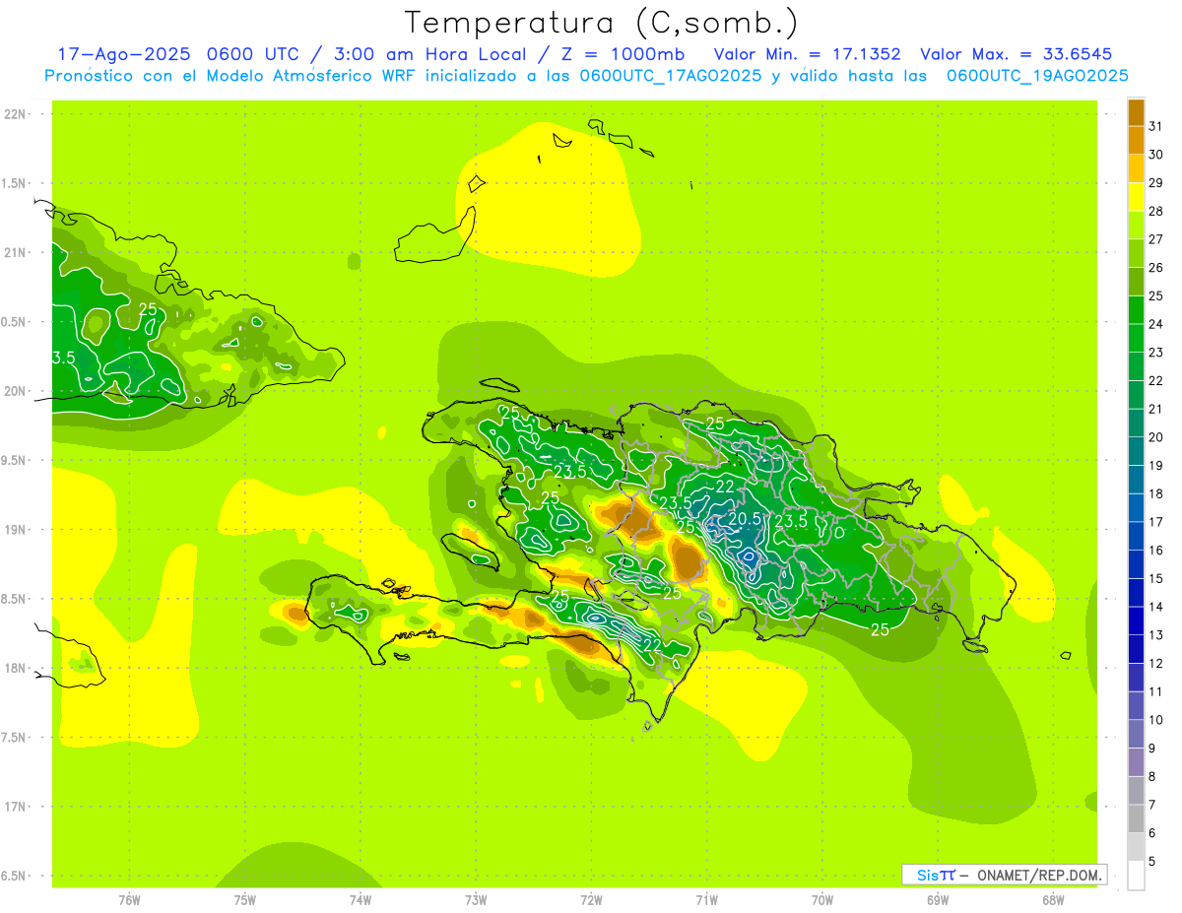This screenshot has height=913, width=1182.
Task: Click the "21" value on the color legend
Action: click(1155, 409)
